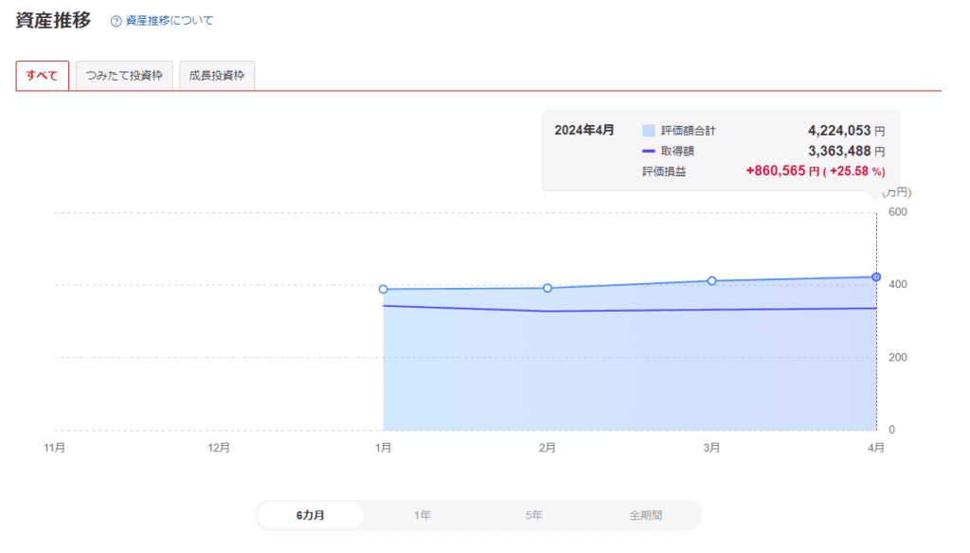This screenshot has height=553, width=970.
Task: Click the February data point on chart
Action: pos(548,288)
